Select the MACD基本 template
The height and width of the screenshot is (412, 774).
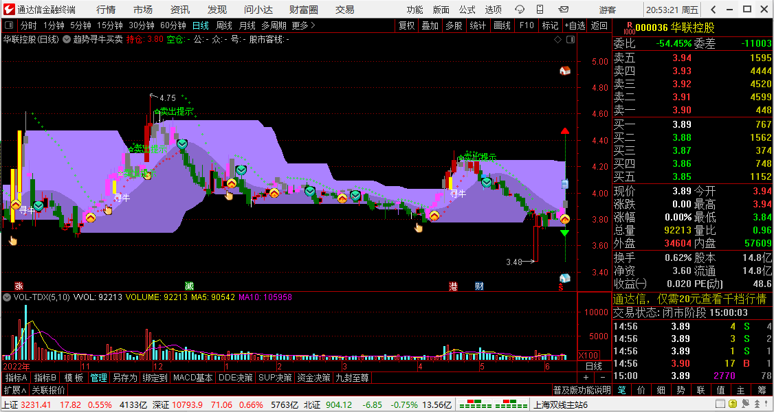coord(193,378)
